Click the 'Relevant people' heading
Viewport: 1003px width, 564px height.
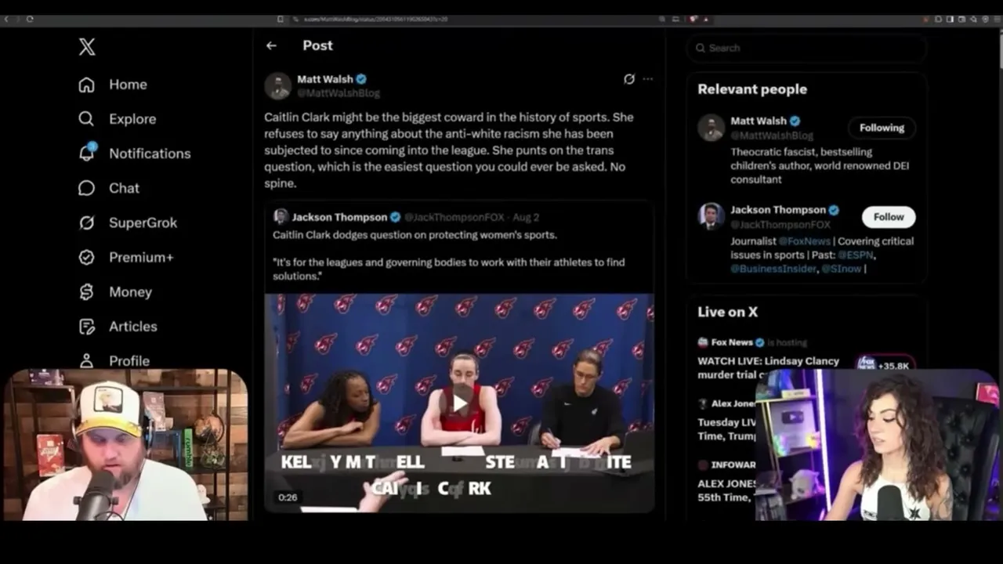tap(752, 89)
